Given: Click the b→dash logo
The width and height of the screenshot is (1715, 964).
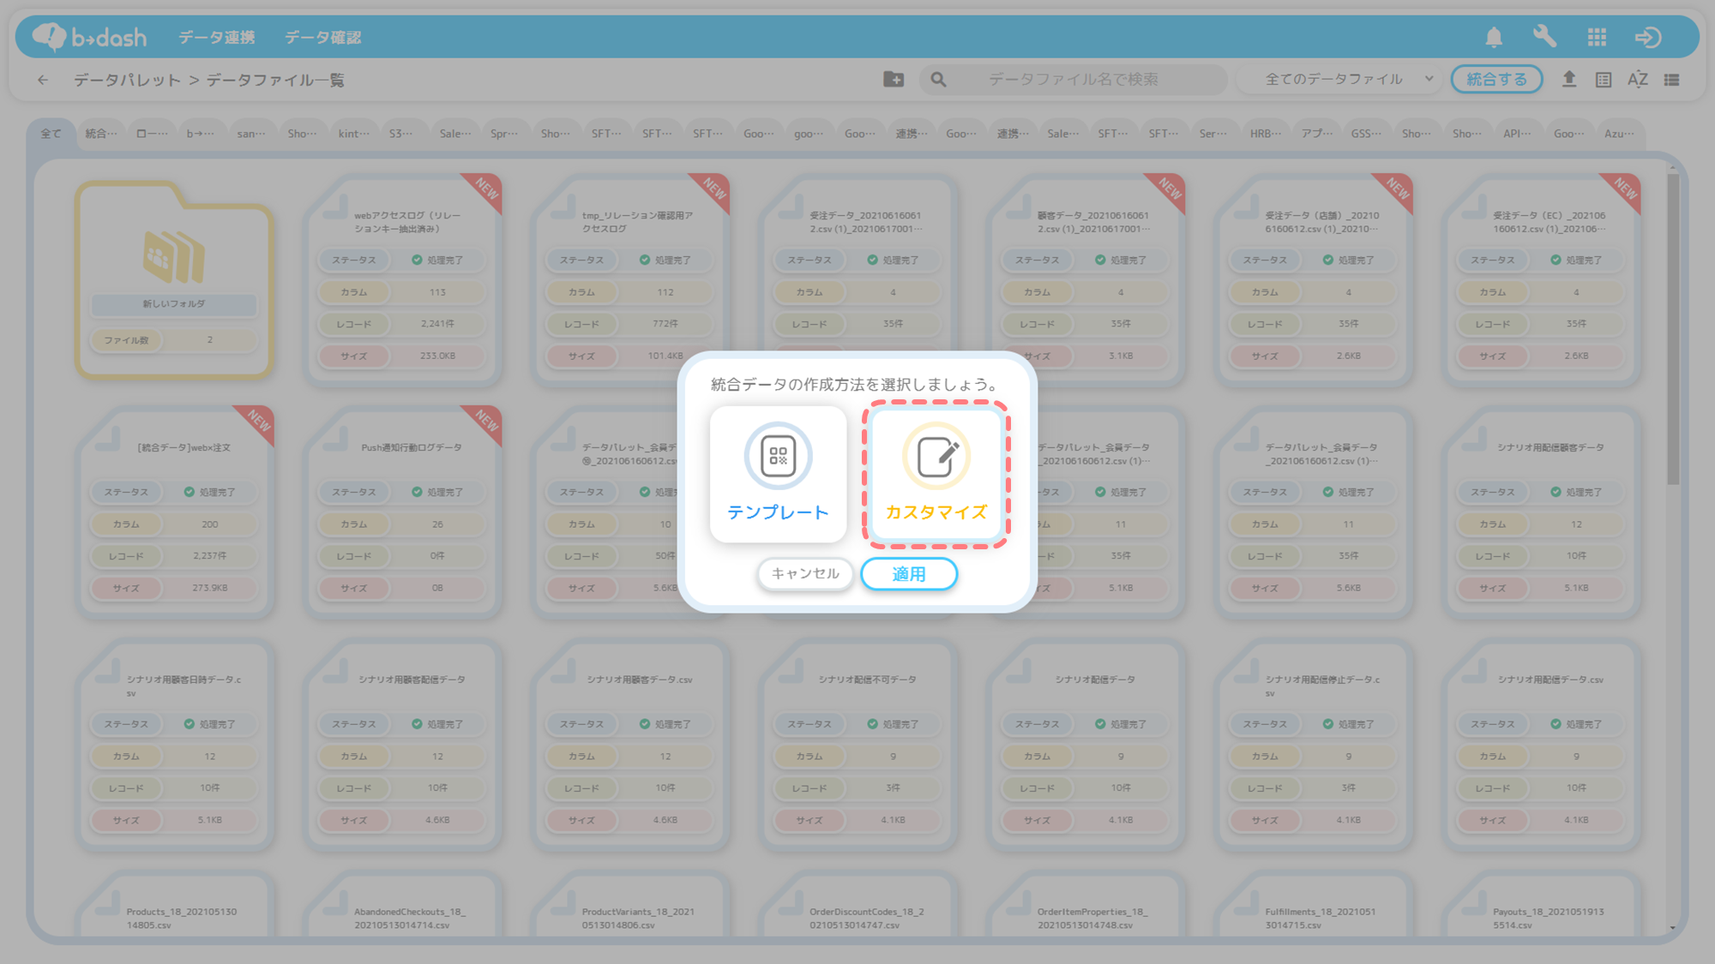Looking at the screenshot, I should point(89,37).
